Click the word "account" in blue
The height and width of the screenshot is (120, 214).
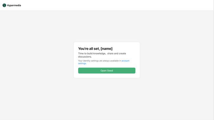(125, 61)
